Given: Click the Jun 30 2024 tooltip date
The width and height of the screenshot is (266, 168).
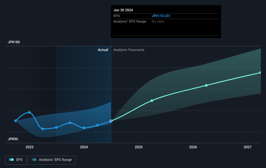Looking at the screenshot, I should [123, 10].
